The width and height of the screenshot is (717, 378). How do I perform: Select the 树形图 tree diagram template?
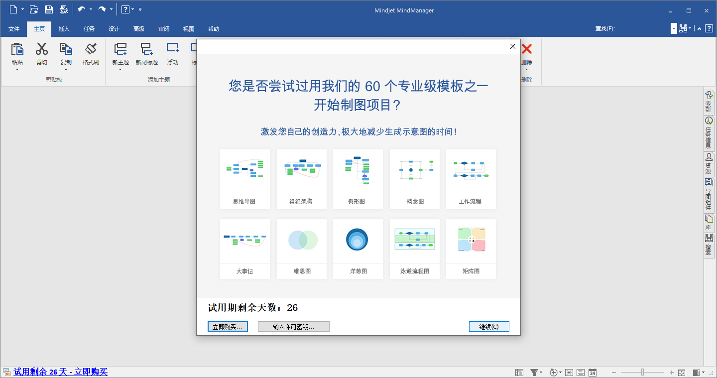[x=358, y=179]
